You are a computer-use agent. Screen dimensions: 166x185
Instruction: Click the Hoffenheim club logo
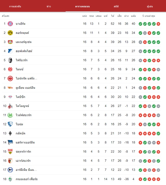(x=10, y=51)
